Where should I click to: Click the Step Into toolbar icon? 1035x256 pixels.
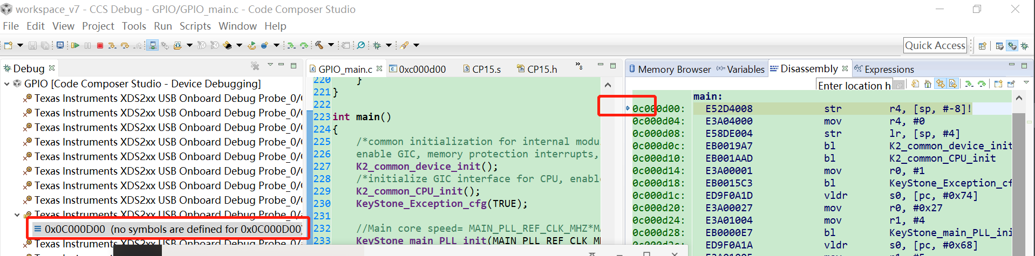(x=112, y=45)
